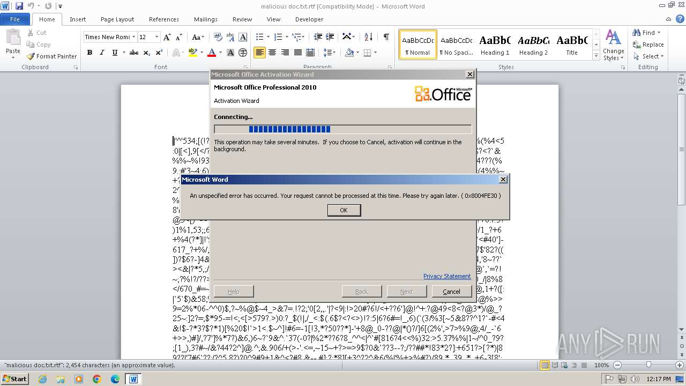Select the Format Painter brush
The width and height of the screenshot is (686, 386).
coord(51,56)
